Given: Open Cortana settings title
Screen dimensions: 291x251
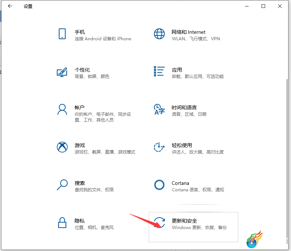Looking at the screenshot, I should [180, 183].
